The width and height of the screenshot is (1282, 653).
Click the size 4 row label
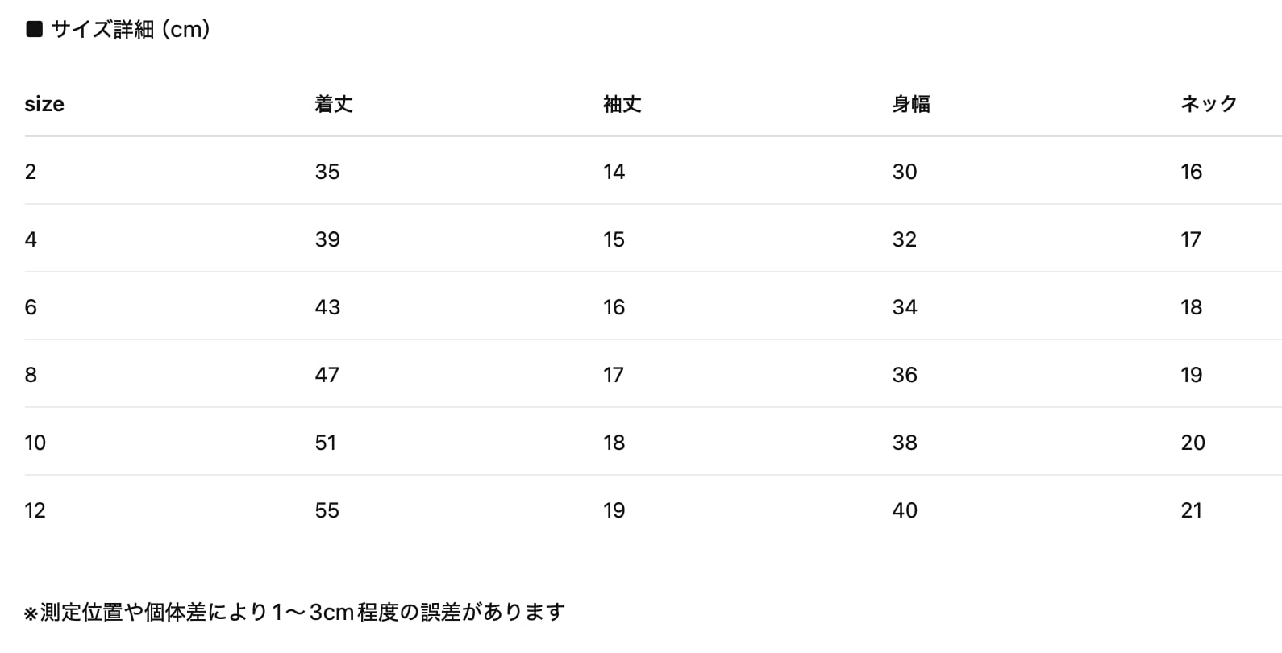(31, 239)
